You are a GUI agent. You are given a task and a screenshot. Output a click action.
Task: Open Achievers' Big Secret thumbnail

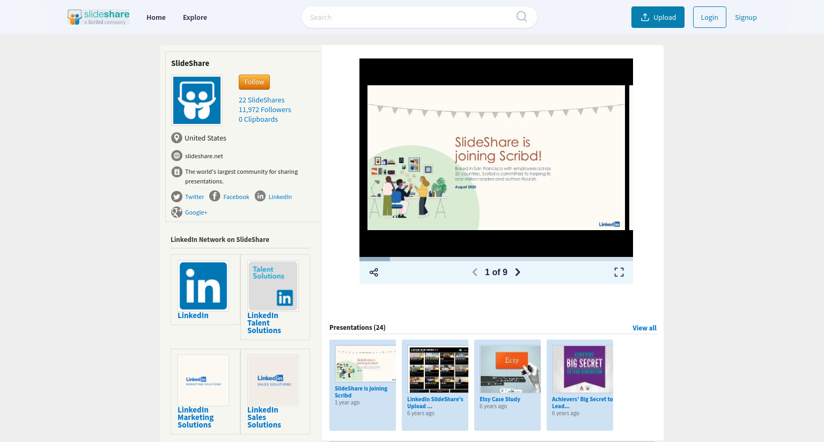point(583,370)
